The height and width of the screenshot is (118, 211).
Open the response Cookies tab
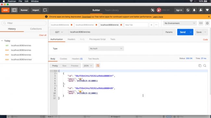click(63, 59)
